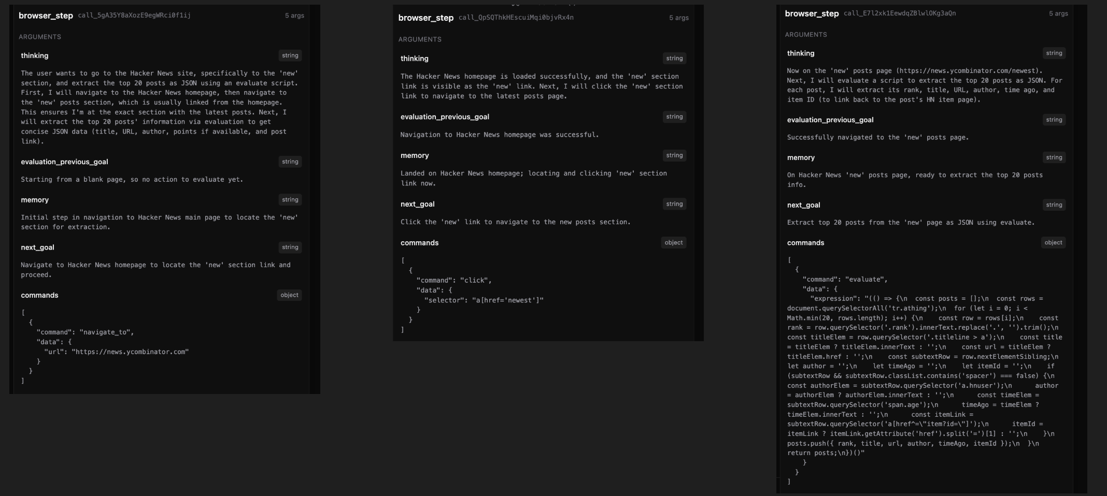
Task: Click browser_step title of the navigate_to call
Action: coord(46,16)
